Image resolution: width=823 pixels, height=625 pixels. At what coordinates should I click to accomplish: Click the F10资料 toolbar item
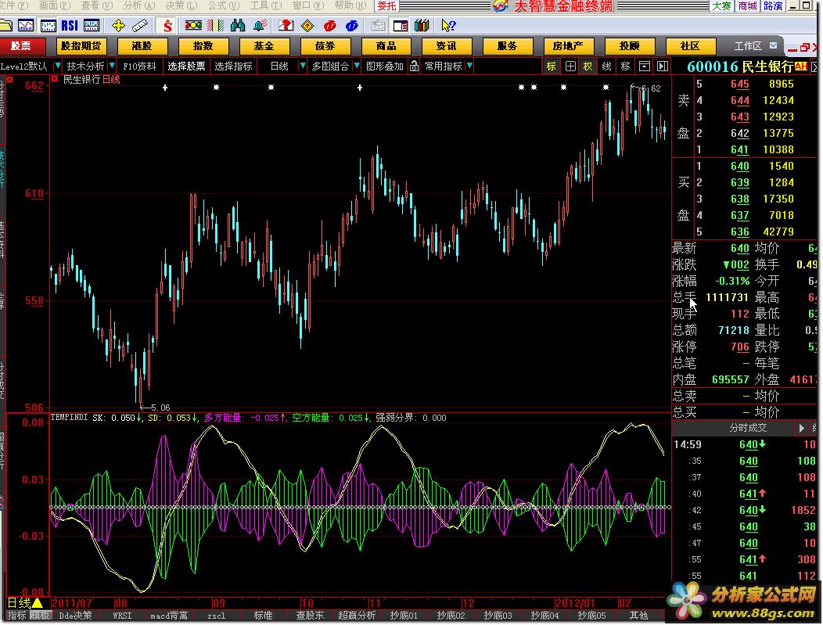[x=139, y=66]
